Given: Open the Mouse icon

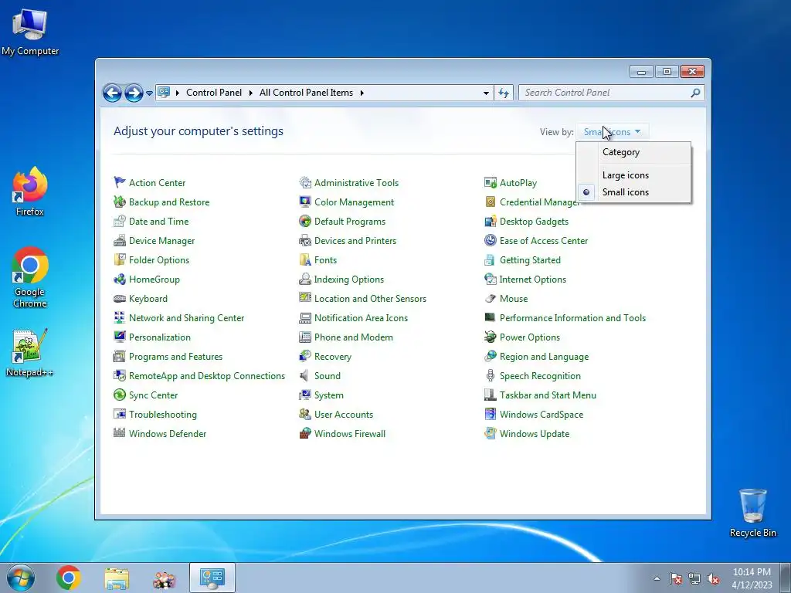Looking at the screenshot, I should click(x=491, y=299).
